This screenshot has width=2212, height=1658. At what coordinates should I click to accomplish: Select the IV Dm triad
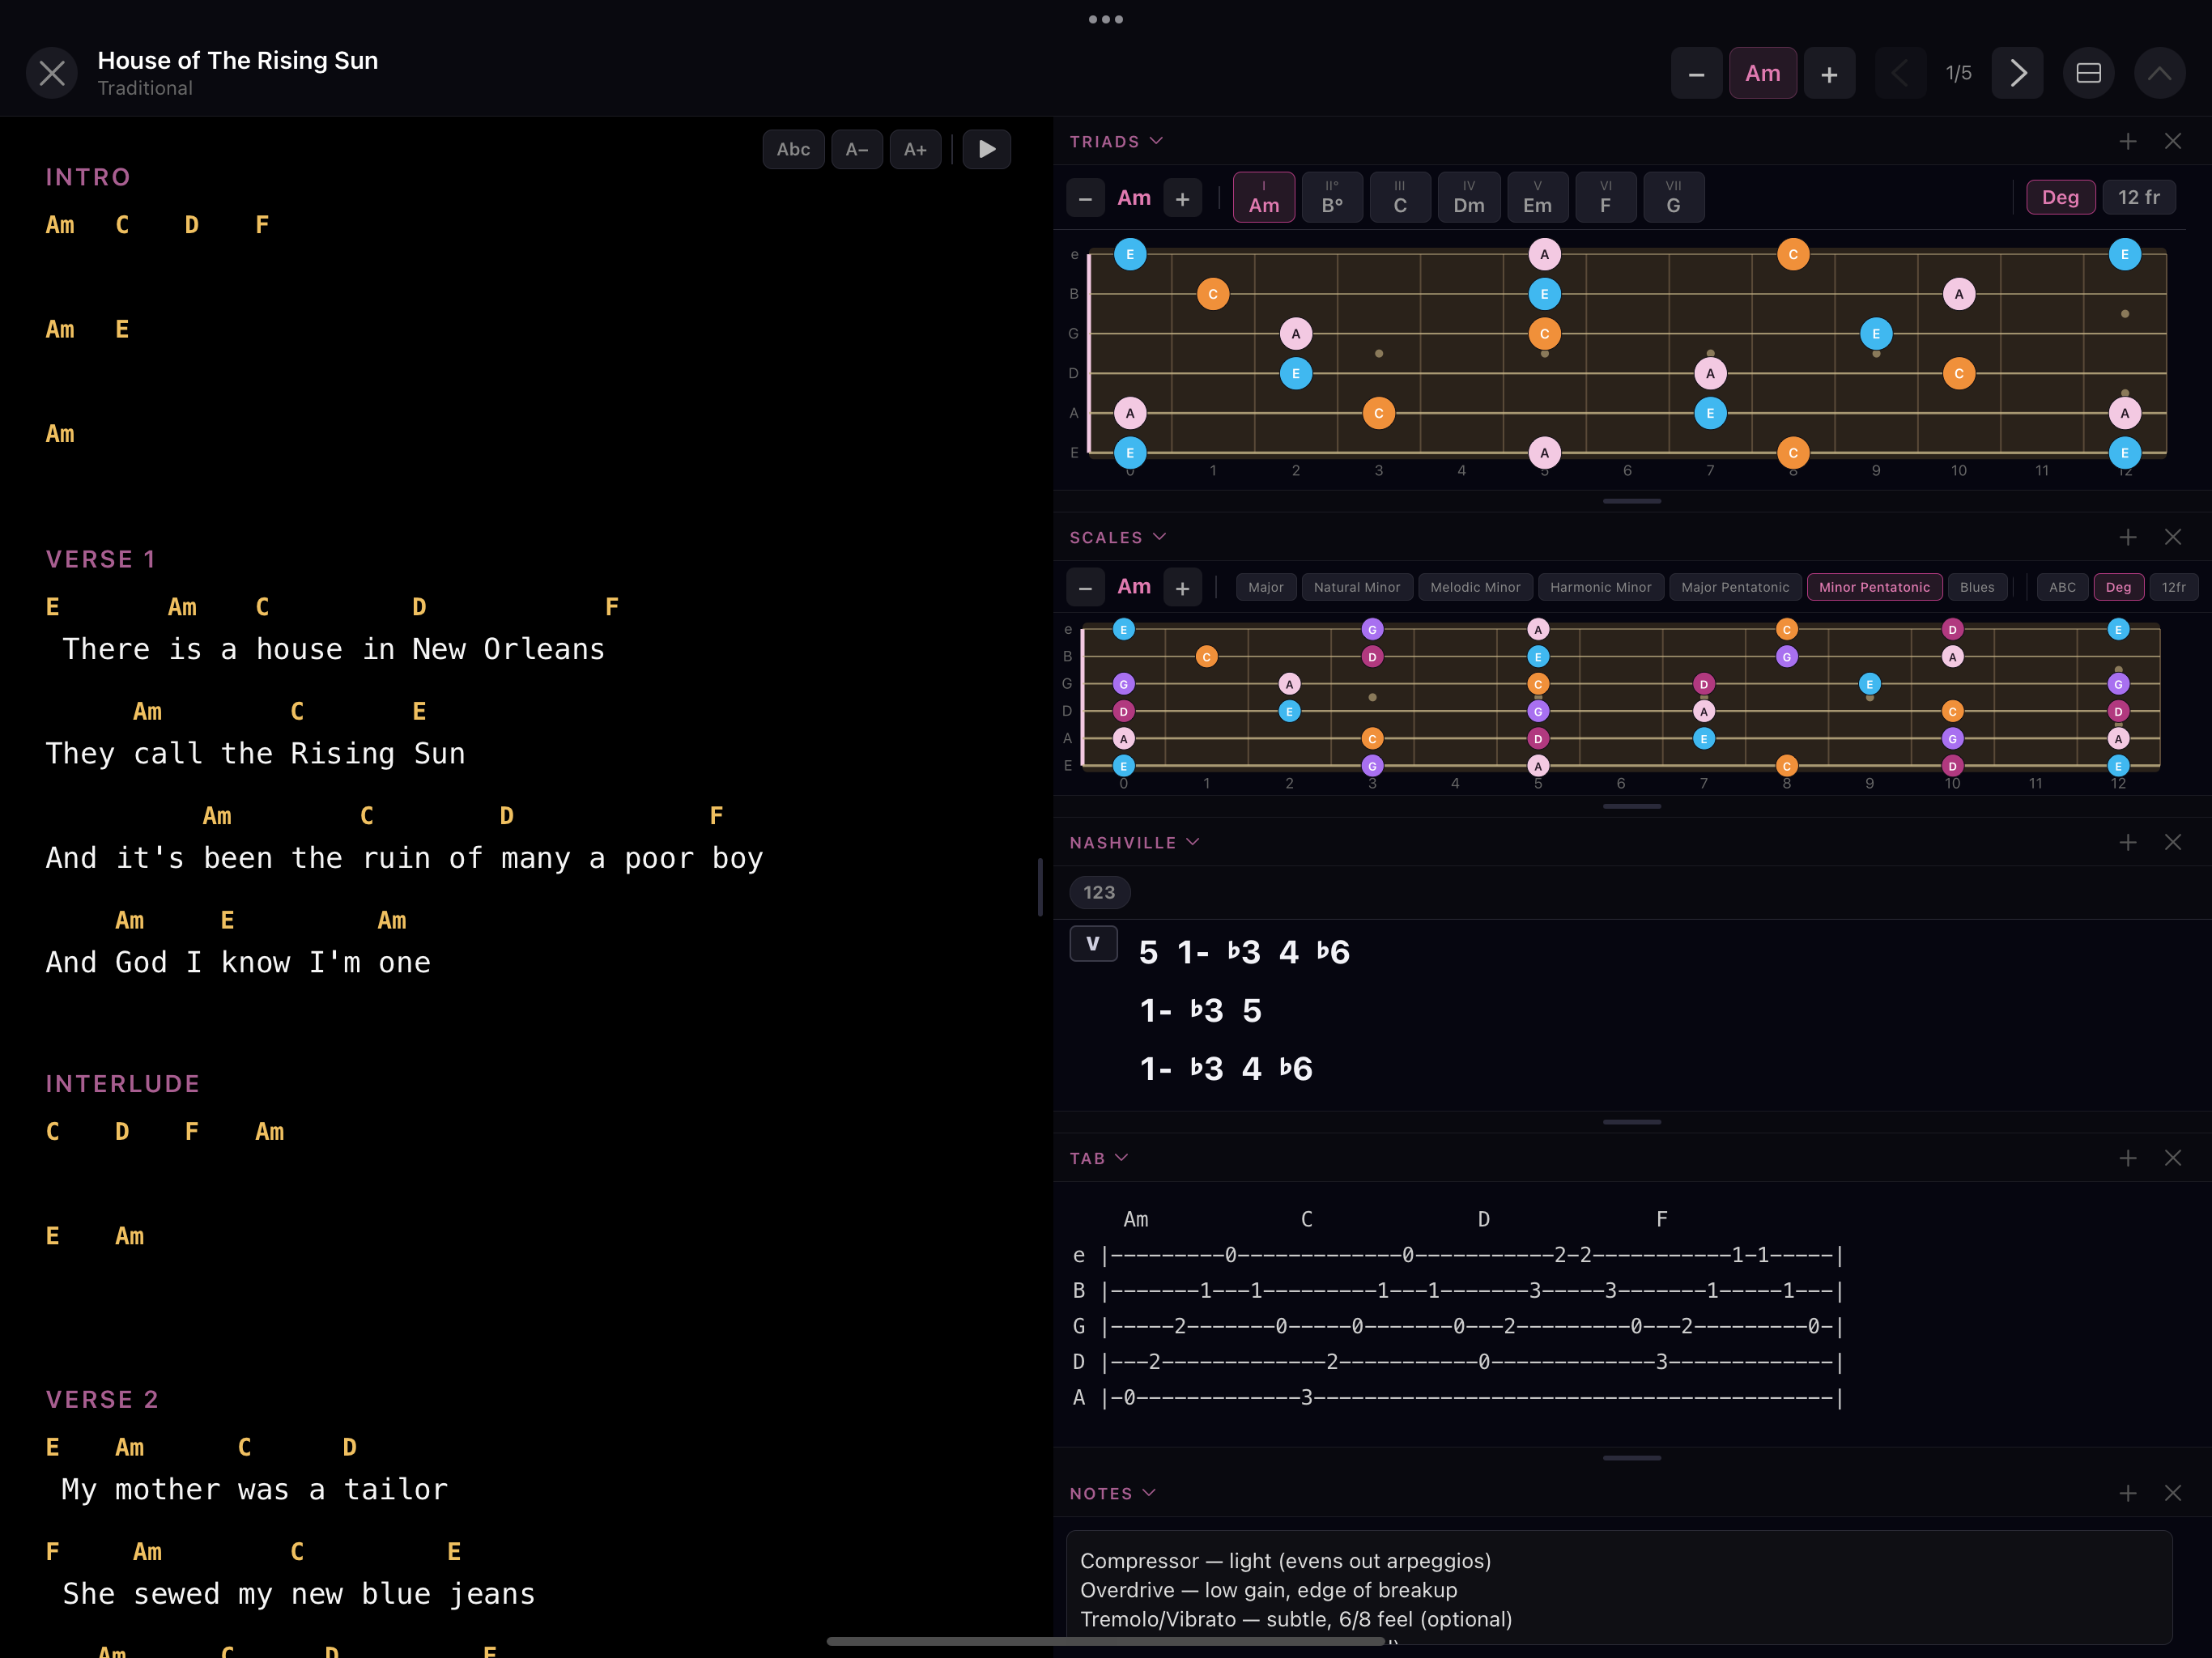[x=1469, y=197]
